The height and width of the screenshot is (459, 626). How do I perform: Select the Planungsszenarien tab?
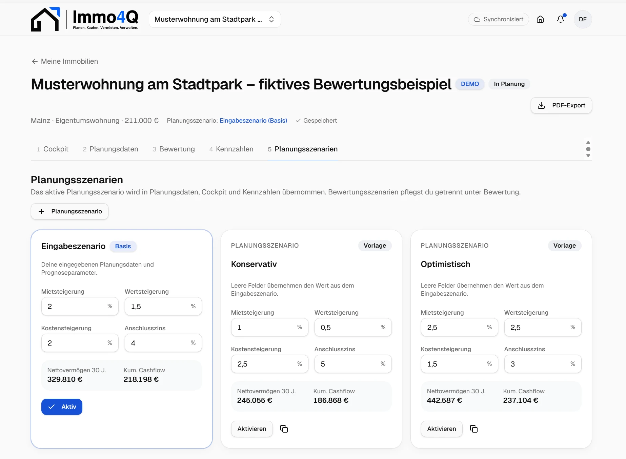(x=303, y=149)
